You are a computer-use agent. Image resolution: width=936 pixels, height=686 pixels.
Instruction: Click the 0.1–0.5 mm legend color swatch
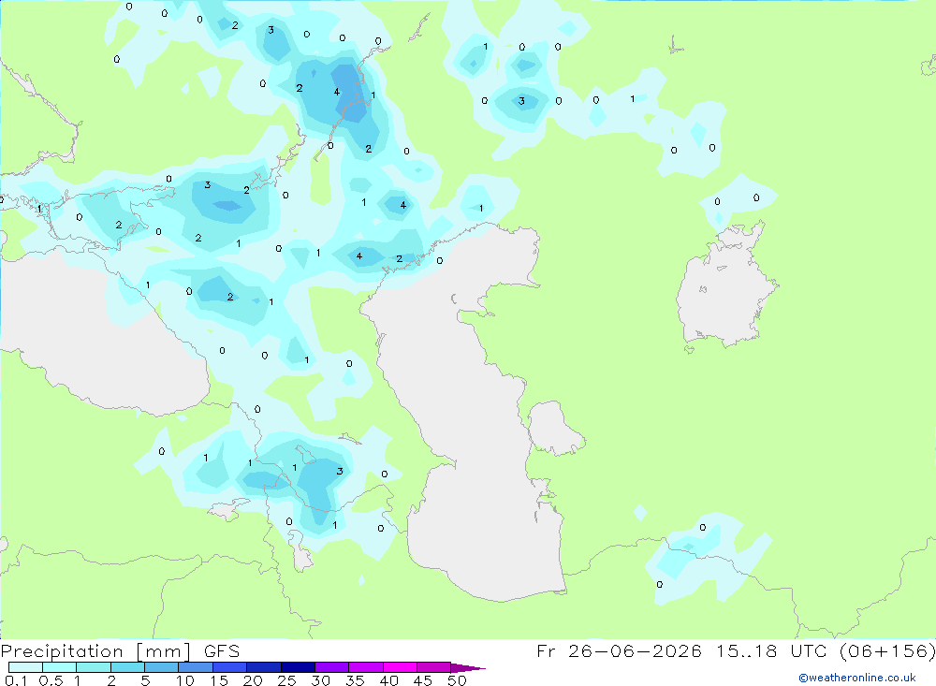pos(25,667)
